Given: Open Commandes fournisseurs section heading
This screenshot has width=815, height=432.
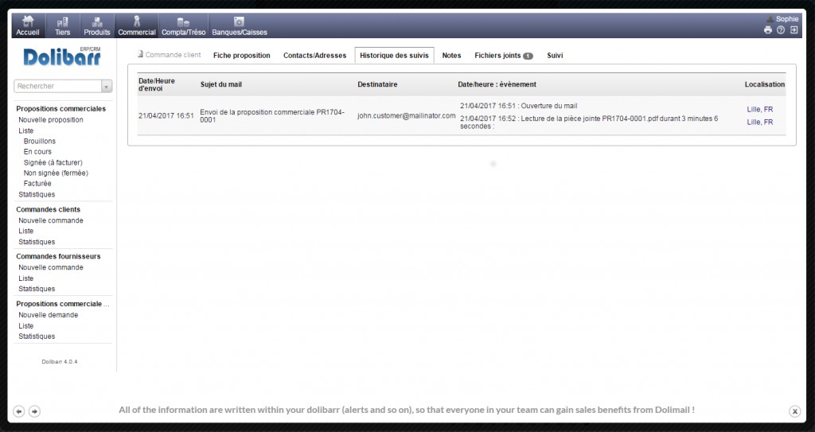Looking at the screenshot, I should (x=58, y=256).
